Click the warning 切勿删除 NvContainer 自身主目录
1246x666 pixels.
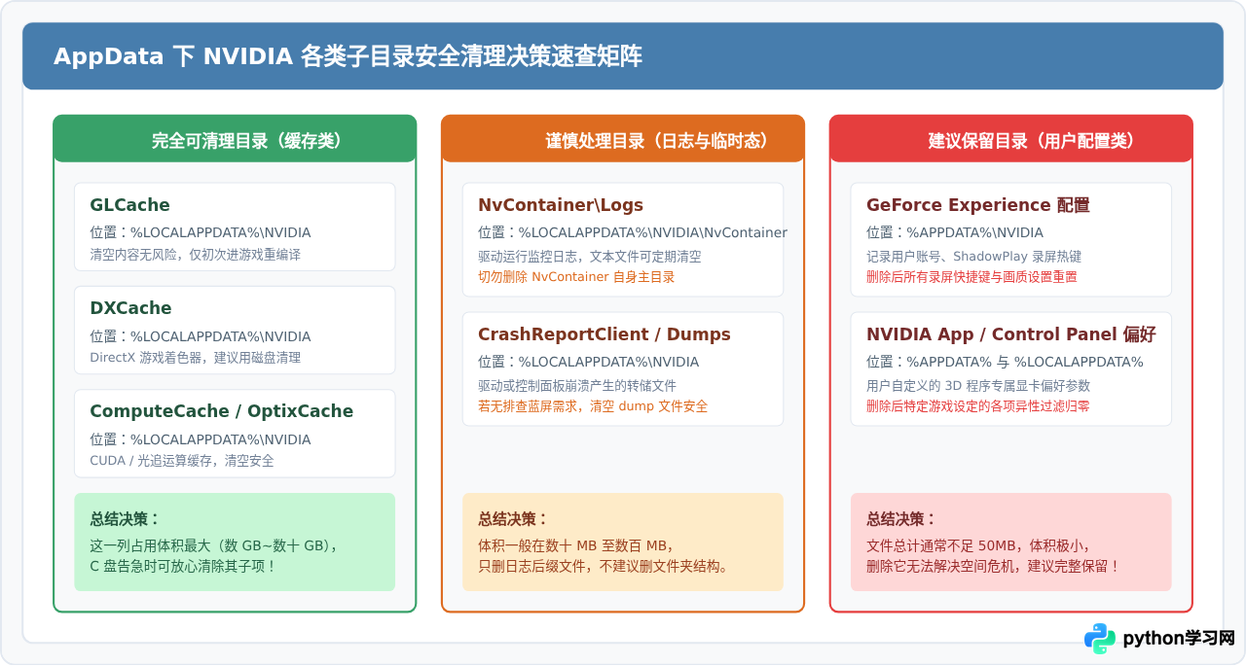click(576, 277)
